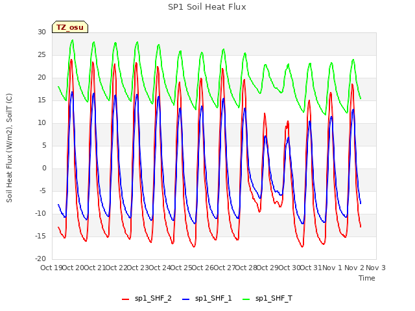Click the Oct 24 x-axis tick label
415x311 pixels.
(x=160, y=268)
